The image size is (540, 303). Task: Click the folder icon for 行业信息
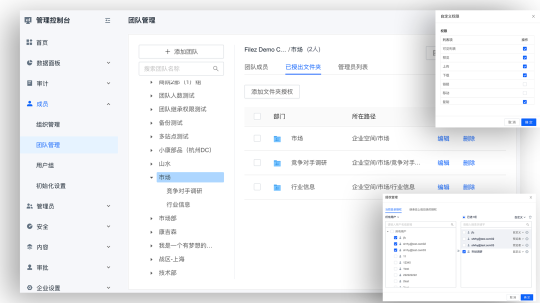(277, 187)
